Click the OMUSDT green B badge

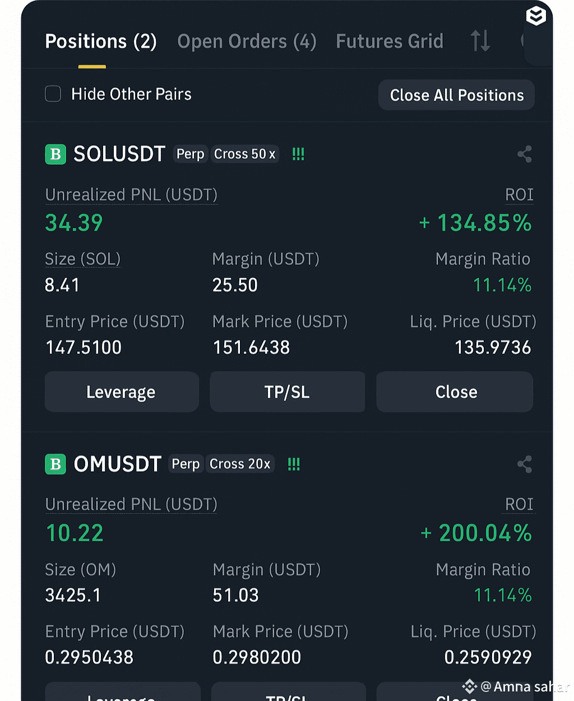click(55, 464)
